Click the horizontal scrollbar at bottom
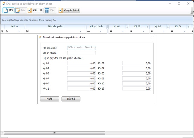 coord(54,133)
